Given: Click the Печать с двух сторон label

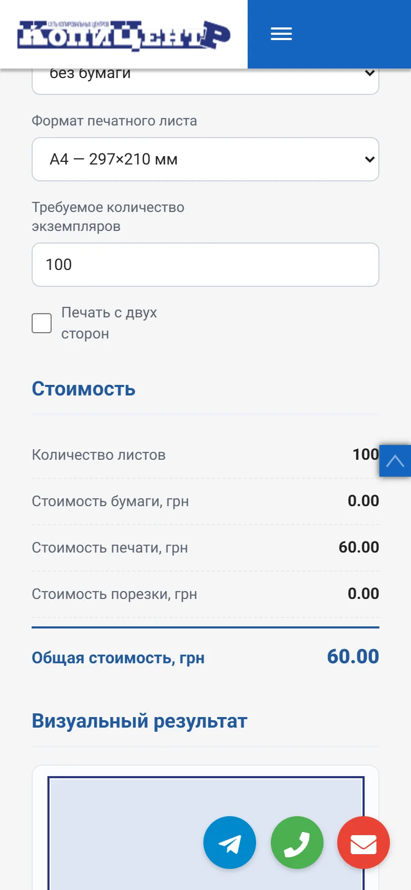Looking at the screenshot, I should (x=109, y=323).
